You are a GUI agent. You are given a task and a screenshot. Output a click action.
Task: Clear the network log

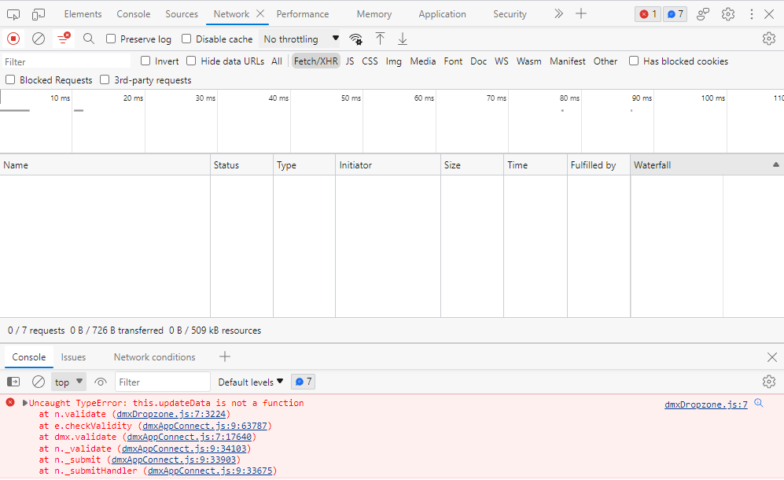tap(39, 39)
